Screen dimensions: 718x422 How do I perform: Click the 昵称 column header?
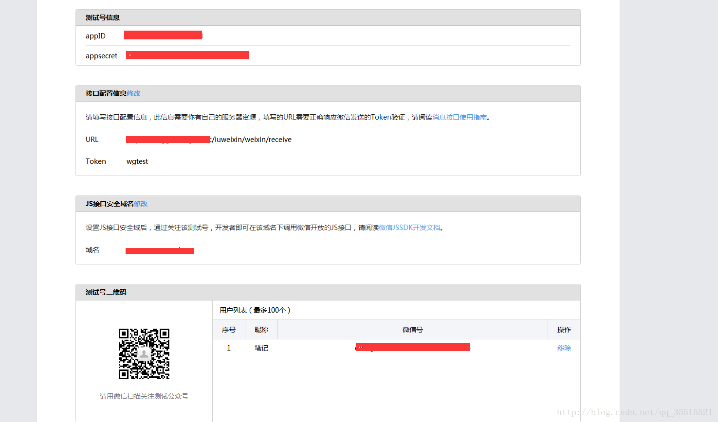coord(261,330)
